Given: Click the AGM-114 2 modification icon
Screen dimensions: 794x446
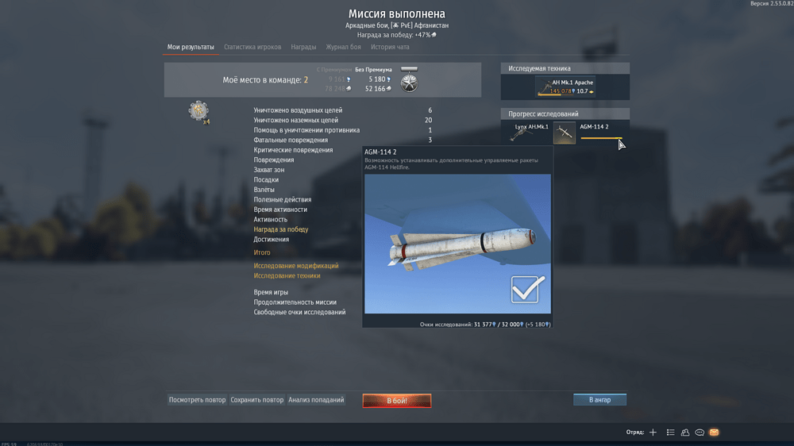Looking at the screenshot, I should point(564,133).
